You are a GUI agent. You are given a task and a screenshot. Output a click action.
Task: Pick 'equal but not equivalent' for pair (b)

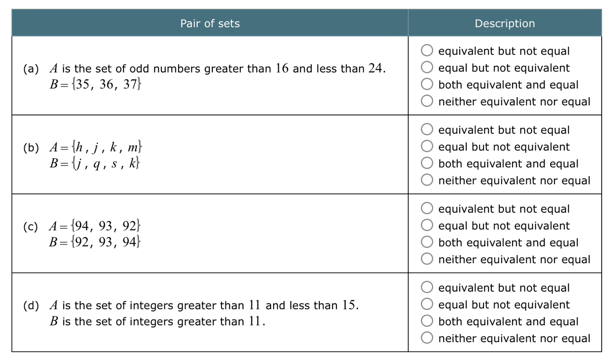tap(427, 146)
